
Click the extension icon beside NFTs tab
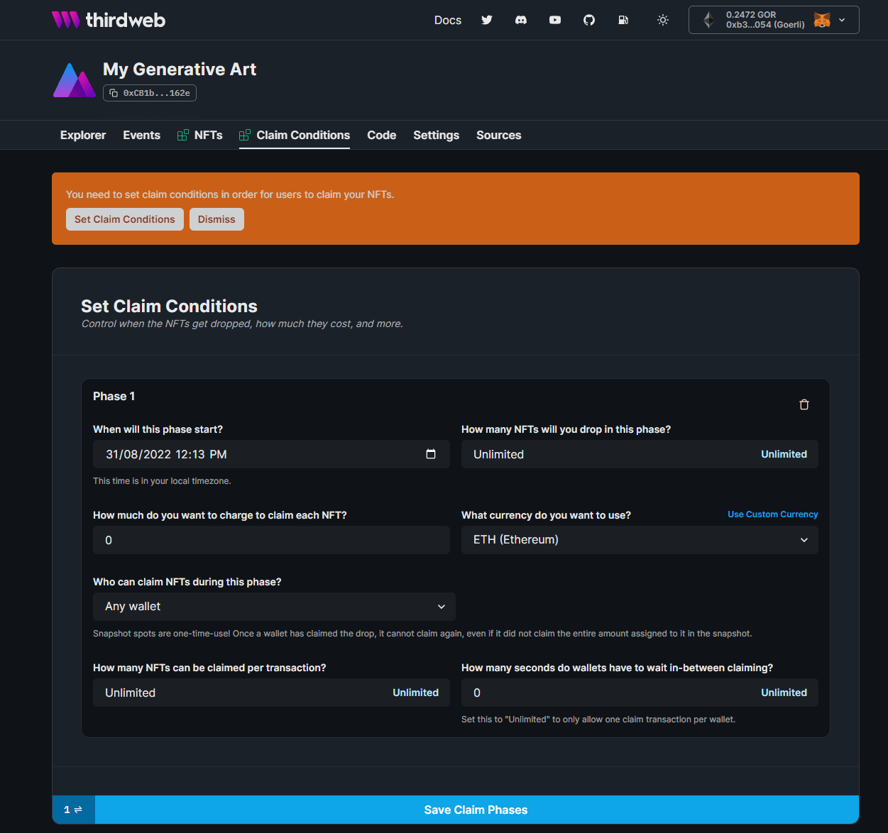coord(183,135)
